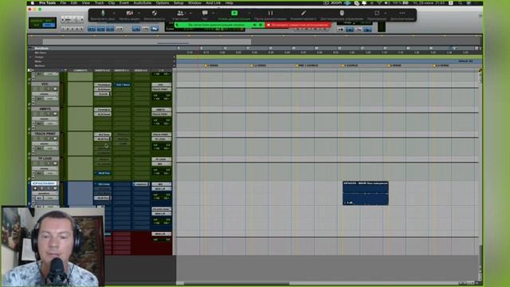Open the Window menu
Image resolution: width=510 pixels, height=287 pixels.
point(194,3)
